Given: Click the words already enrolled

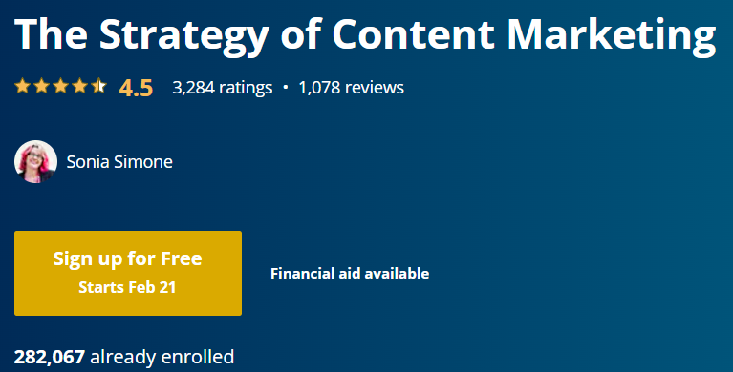Looking at the screenshot, I should coord(162,357).
